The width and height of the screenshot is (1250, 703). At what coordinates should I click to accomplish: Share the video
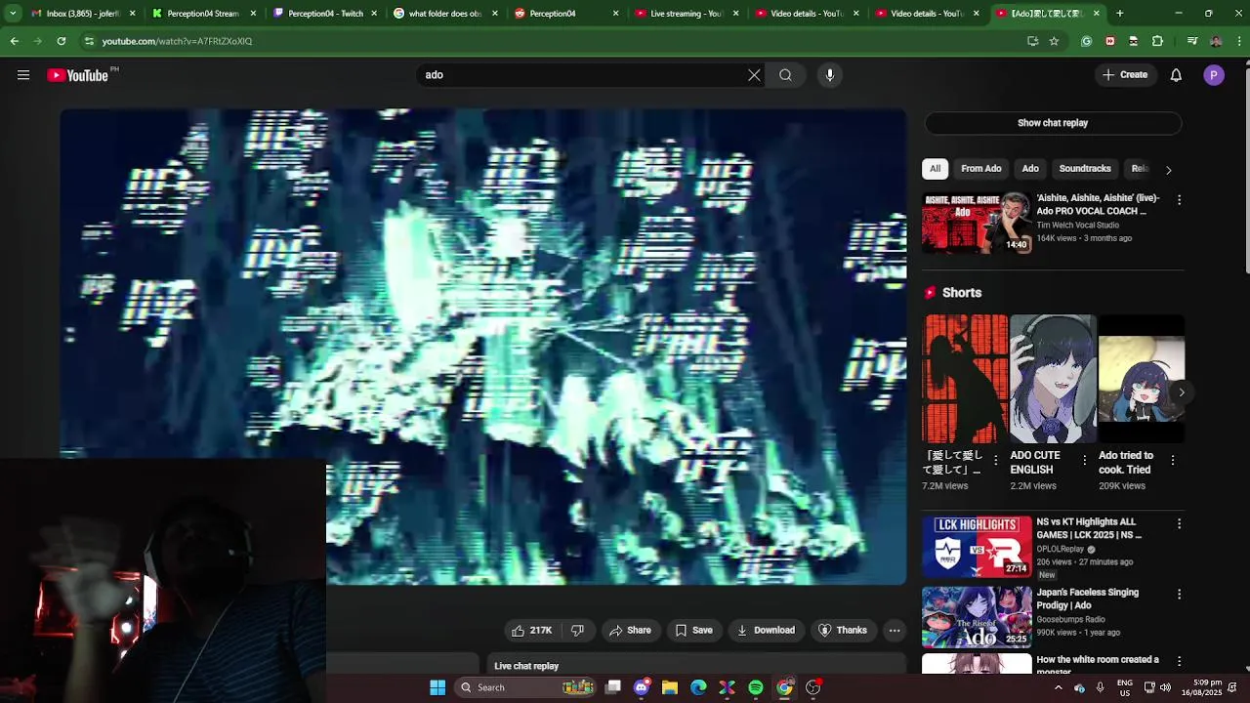[x=630, y=631]
